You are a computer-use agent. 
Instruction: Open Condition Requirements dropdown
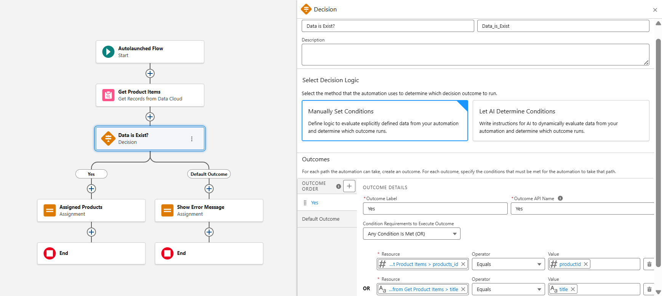pyautogui.click(x=411, y=234)
